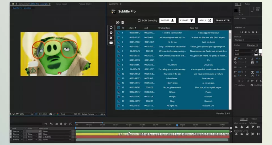Apply Faux Bold text style icon
The width and height of the screenshot is (272, 145).
tap(239, 81)
